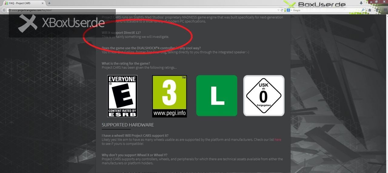The image size is (388, 173).
Task: Click 'What is the rating for the game?'
Action: (x=126, y=64)
